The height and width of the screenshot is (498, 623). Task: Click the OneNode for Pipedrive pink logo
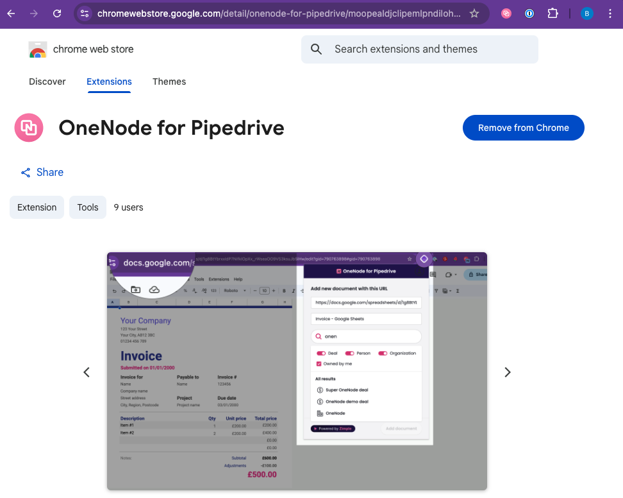coord(29,128)
